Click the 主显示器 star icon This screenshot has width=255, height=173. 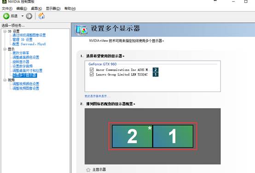pos(88,170)
